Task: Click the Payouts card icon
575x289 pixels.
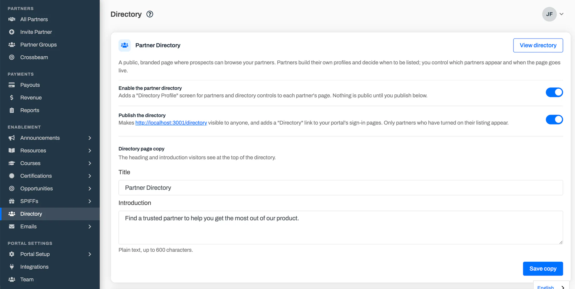Action: point(12,85)
